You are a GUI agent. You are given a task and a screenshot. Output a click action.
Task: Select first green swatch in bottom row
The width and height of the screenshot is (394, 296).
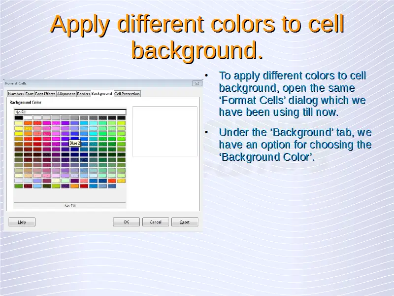pos(19,186)
